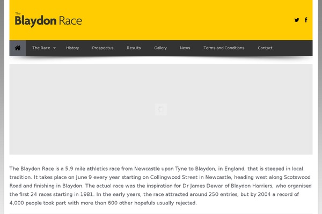Open Terms and Conditions page
The width and height of the screenshot is (322, 214).
coord(224,48)
